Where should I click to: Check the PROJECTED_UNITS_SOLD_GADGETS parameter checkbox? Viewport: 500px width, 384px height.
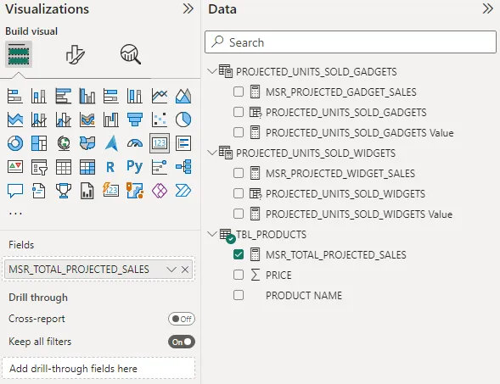pos(239,113)
